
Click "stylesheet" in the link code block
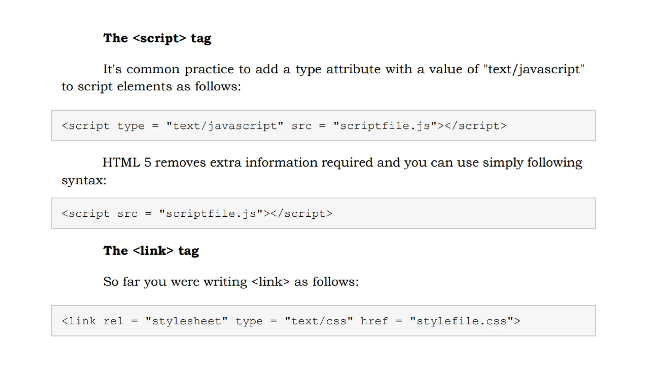tap(186, 321)
